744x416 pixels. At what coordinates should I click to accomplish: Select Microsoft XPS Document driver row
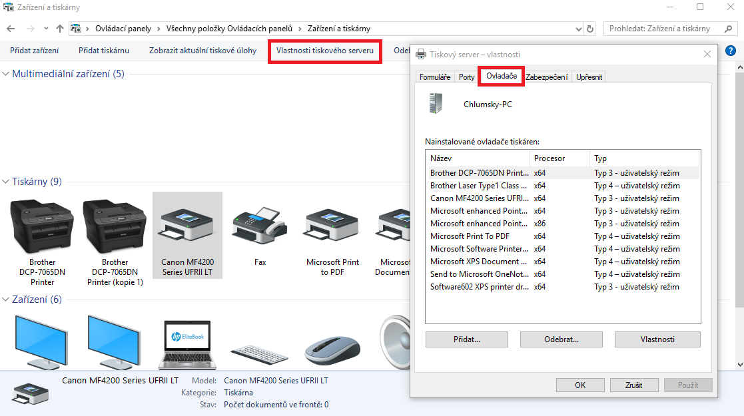click(563, 262)
